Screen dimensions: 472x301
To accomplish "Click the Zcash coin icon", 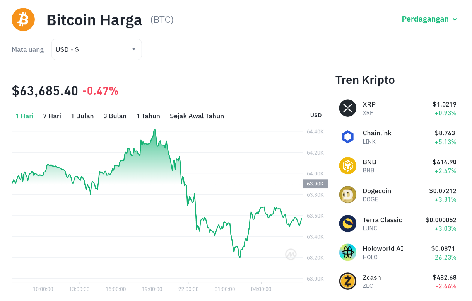I will coord(348,281).
